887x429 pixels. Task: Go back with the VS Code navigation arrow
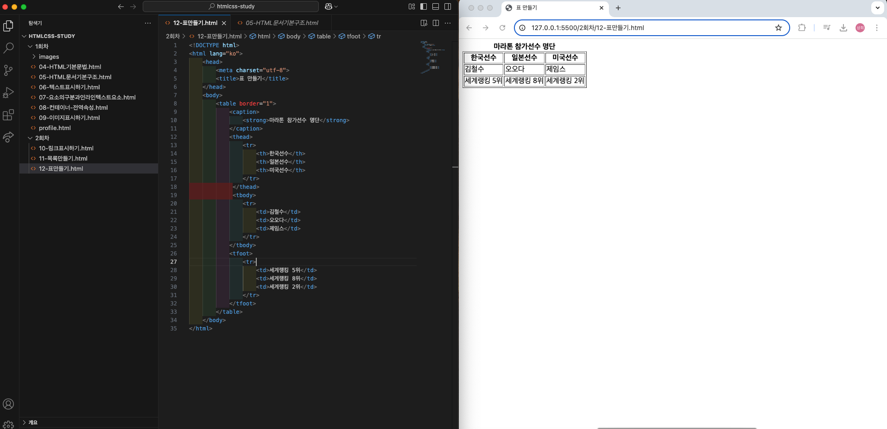click(x=121, y=6)
